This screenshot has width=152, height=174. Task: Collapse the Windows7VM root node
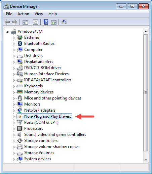click(7, 32)
